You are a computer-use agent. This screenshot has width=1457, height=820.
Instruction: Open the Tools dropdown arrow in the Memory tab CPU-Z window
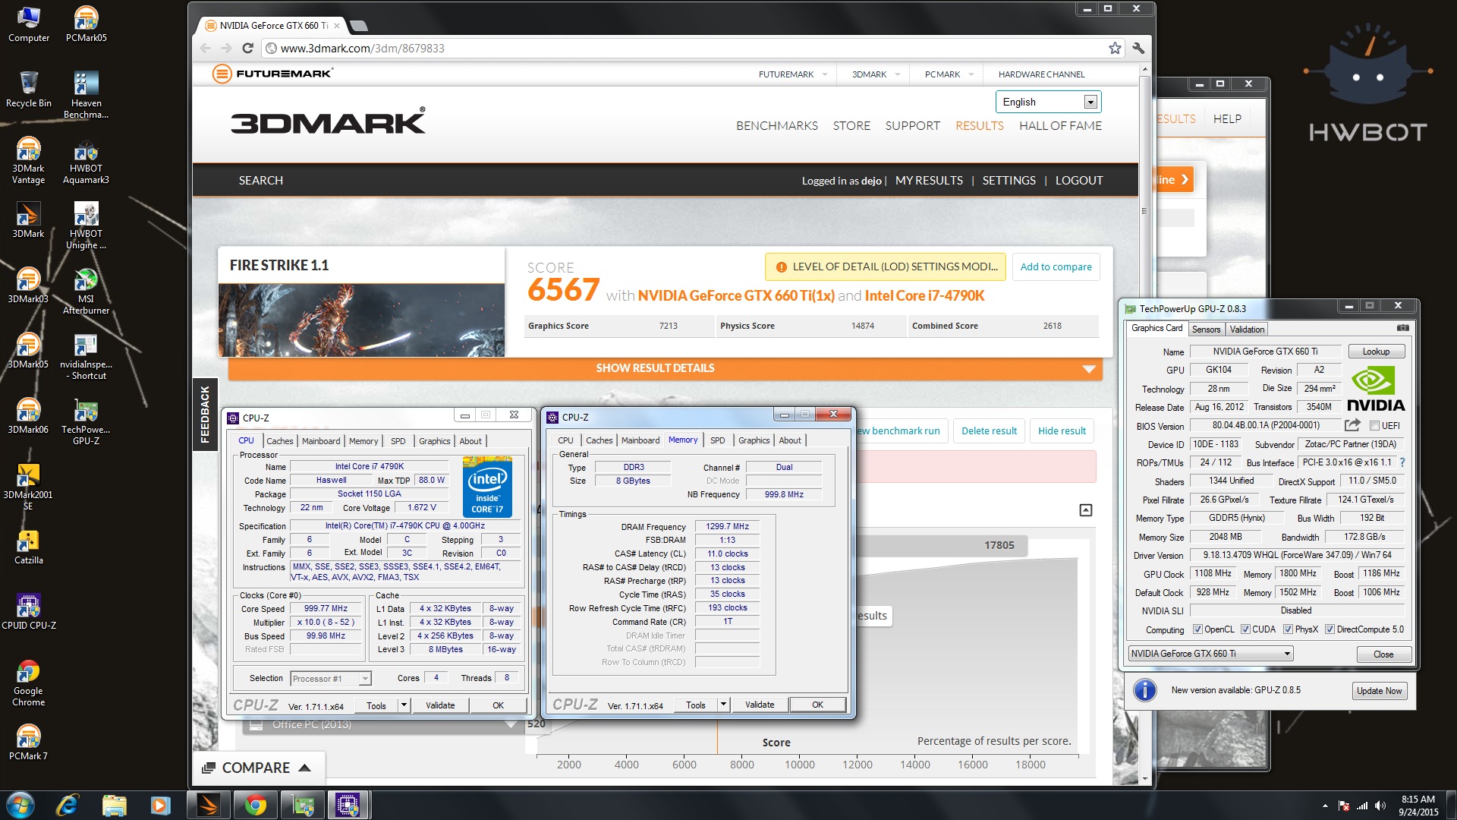pyautogui.click(x=723, y=705)
